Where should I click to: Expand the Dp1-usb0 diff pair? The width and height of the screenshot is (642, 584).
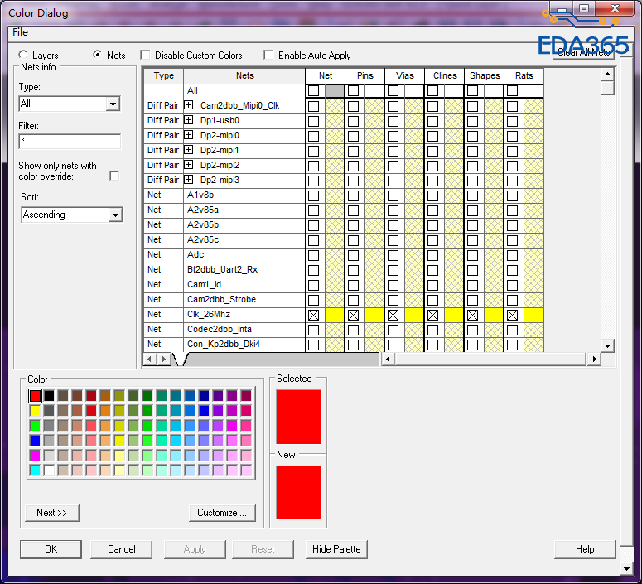point(188,120)
